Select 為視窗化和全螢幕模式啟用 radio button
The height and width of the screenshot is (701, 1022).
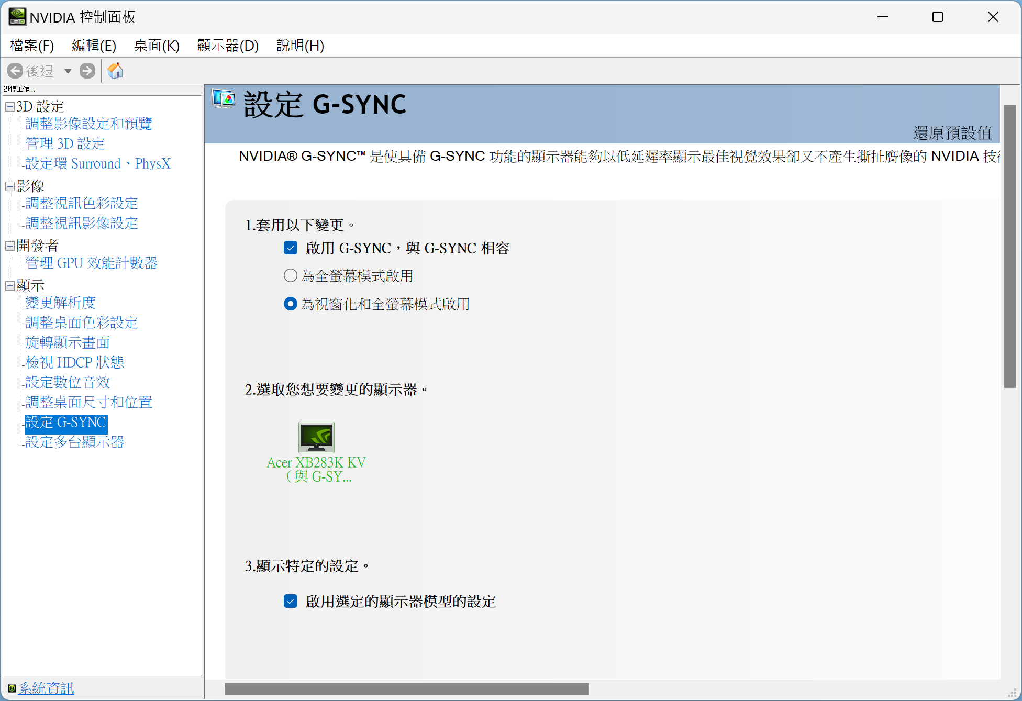[x=291, y=304]
